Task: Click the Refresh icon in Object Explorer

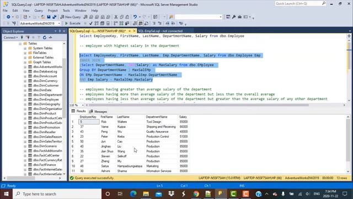Action: (45, 38)
